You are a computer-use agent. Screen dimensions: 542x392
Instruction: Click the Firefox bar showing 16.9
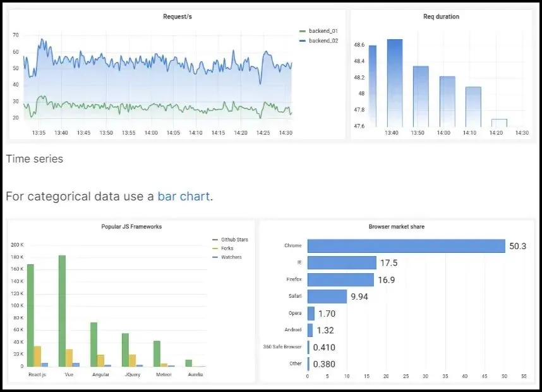pyautogui.click(x=340, y=279)
